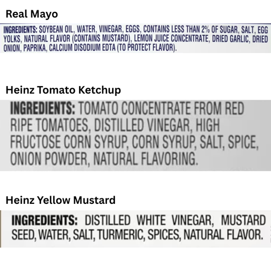Screen dimensions: 271x271
Task: Click the mustard ingredients label image
Action: [135, 229]
